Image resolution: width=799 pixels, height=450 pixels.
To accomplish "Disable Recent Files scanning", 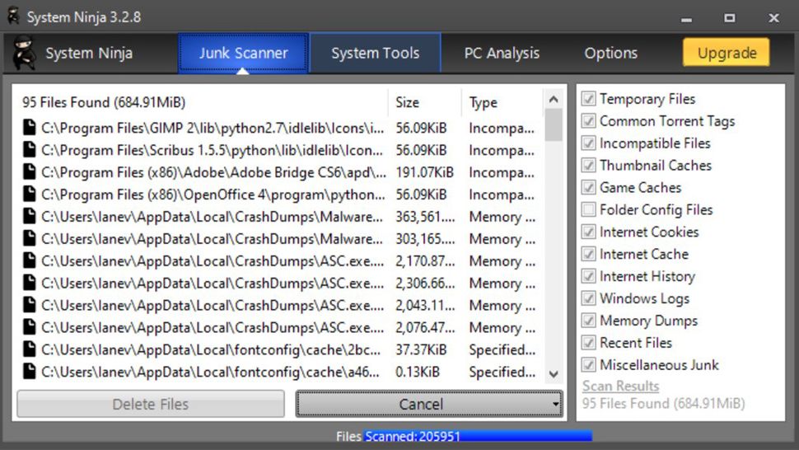I will [589, 343].
